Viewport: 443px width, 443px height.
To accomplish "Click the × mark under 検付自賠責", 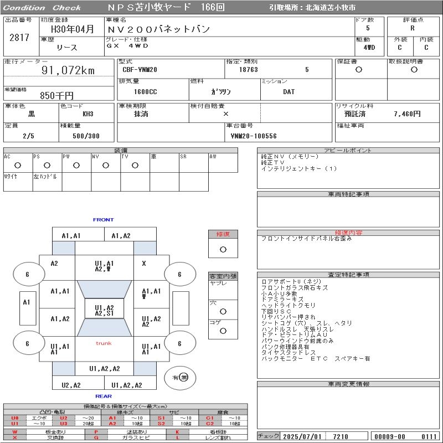I will tap(226, 114).
